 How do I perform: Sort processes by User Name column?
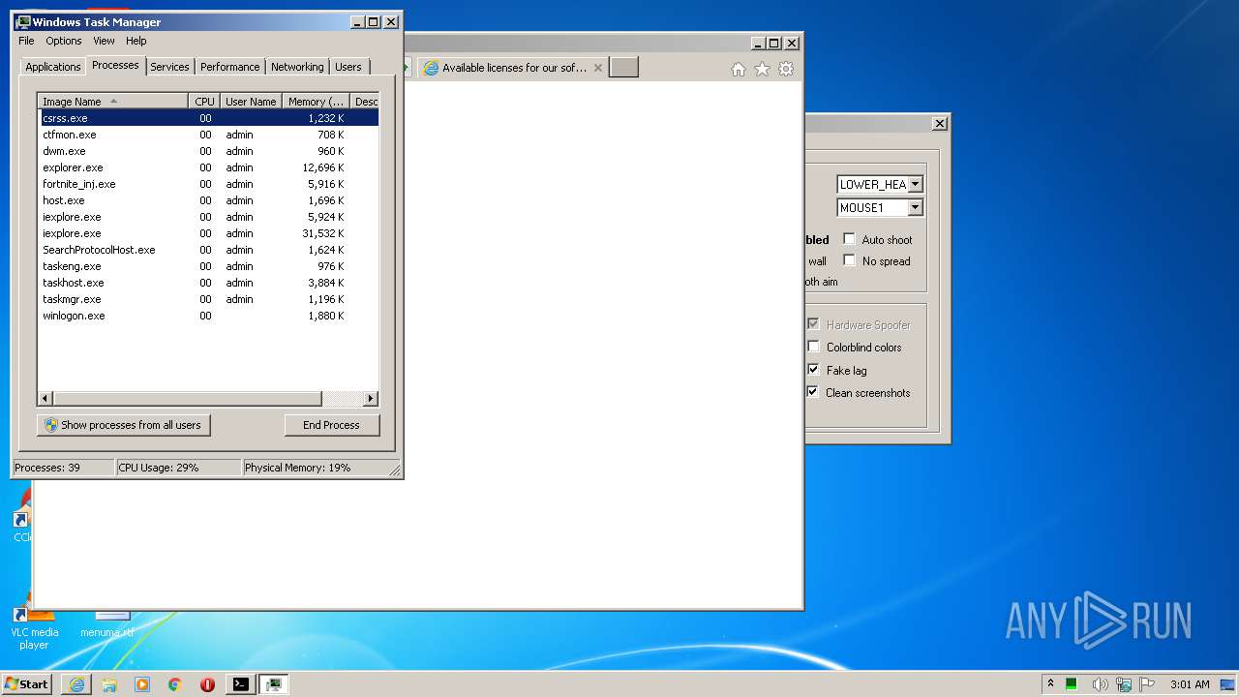click(x=251, y=101)
